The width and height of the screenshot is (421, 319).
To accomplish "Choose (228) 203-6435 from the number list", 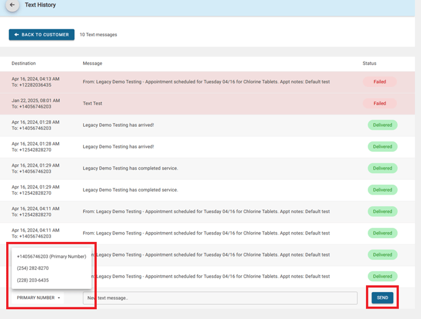I will tap(33, 280).
